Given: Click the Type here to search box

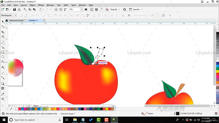Looking at the screenshot, I should tap(35, 120).
